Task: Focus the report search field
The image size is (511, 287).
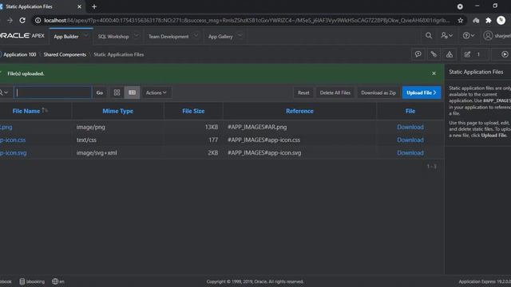Action: (53, 92)
